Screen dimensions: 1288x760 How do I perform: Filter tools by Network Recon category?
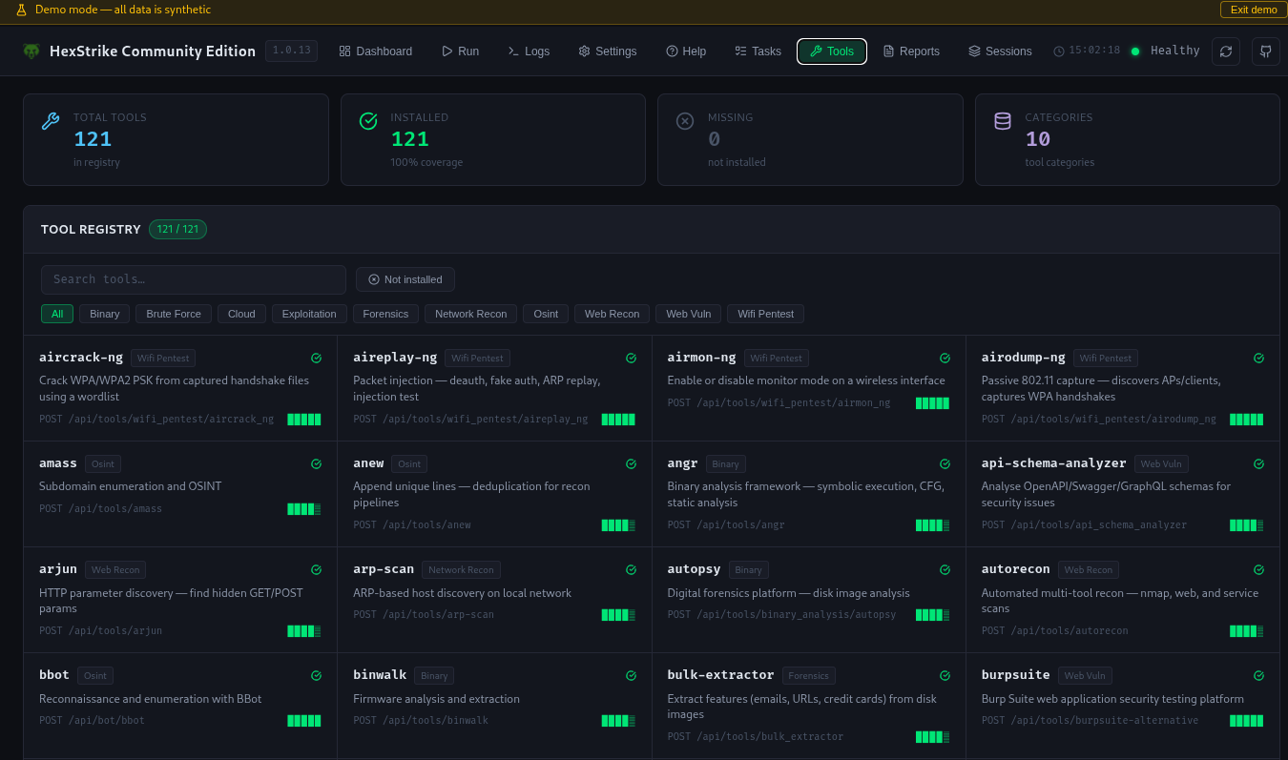(x=470, y=314)
